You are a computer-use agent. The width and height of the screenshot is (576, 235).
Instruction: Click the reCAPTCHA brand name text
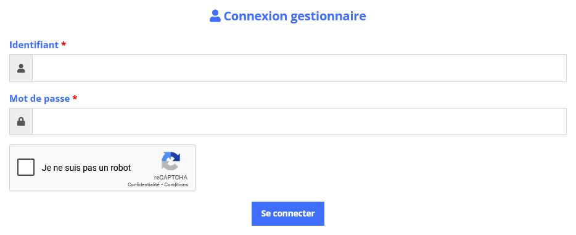pyautogui.click(x=171, y=178)
